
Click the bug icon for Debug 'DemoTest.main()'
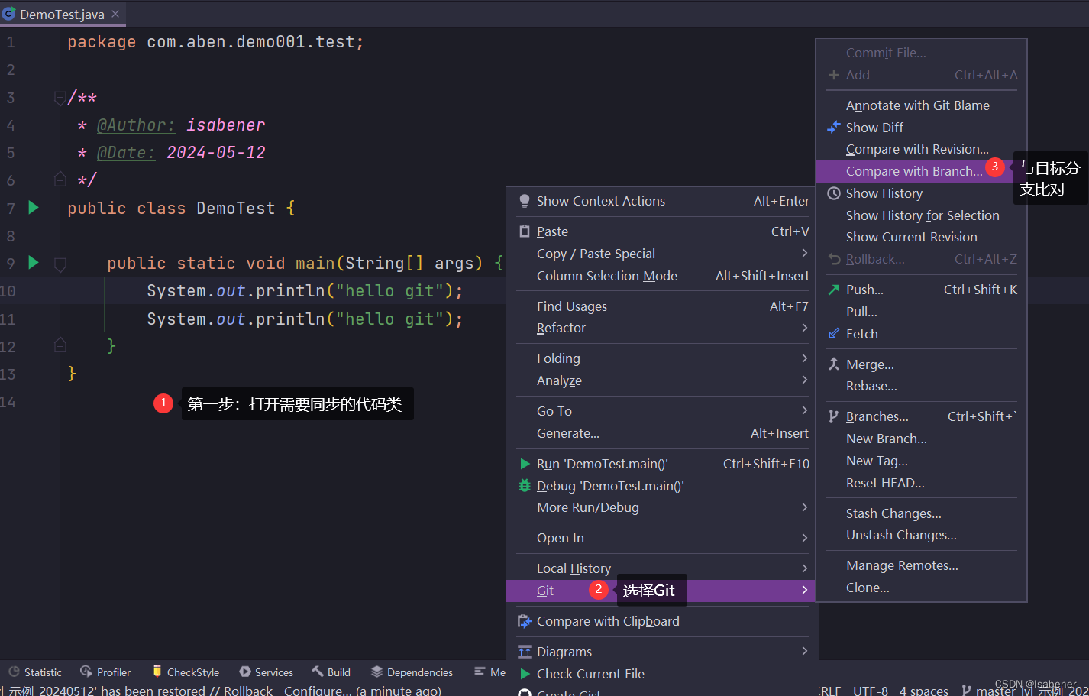point(525,485)
